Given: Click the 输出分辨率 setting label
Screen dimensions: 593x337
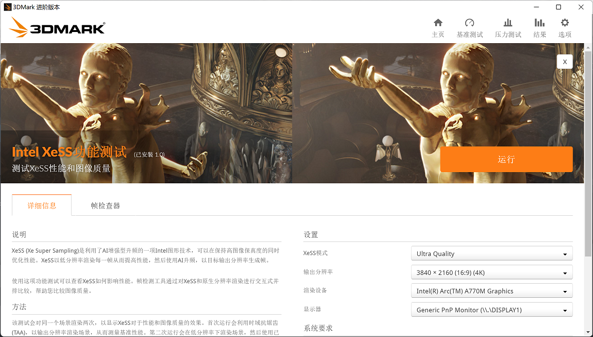Looking at the screenshot, I should pos(318,272).
